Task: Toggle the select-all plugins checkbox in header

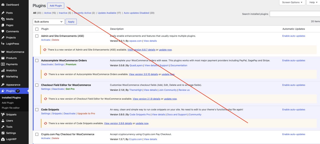Action: [37, 29]
